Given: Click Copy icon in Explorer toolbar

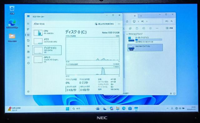Looking at the screenshot, I should [130, 28].
